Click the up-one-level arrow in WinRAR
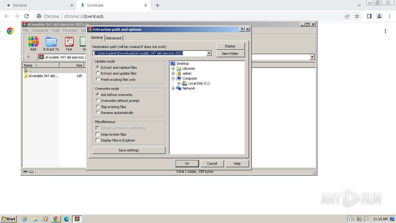Image resolution: width=396 pixels, height=223 pixels. (28, 57)
